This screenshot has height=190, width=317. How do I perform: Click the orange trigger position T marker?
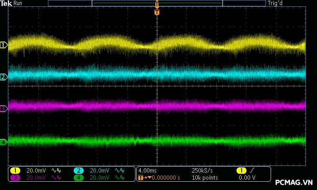157,12
